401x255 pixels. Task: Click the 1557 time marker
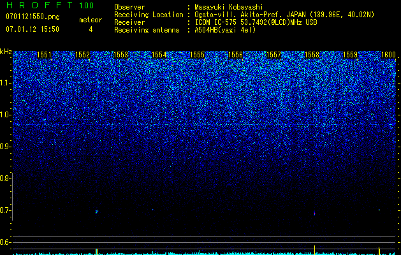(x=273, y=55)
